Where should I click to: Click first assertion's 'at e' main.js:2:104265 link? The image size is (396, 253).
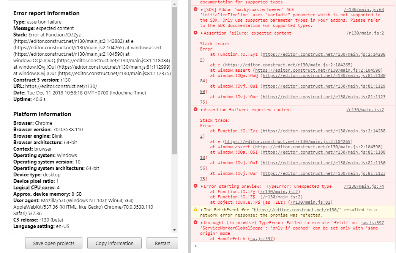tap(288, 65)
